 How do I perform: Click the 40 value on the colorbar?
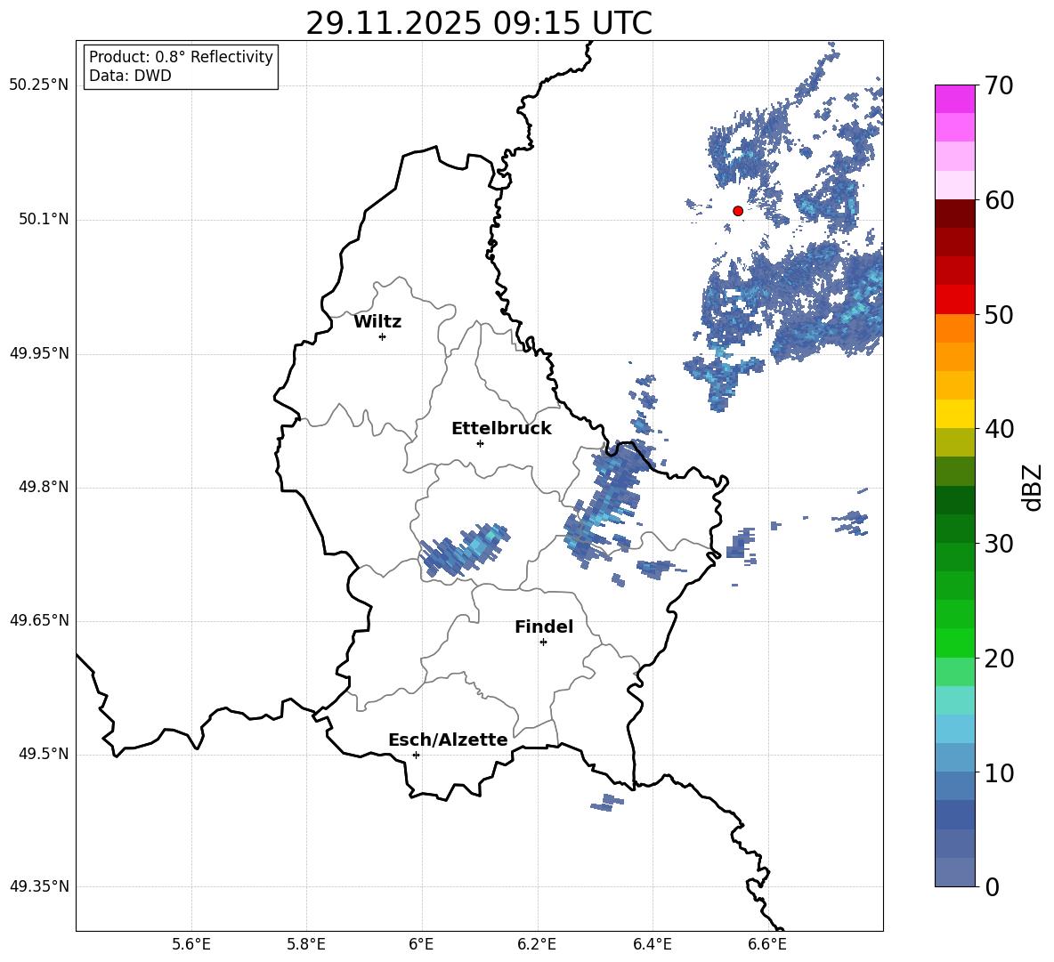click(x=999, y=429)
